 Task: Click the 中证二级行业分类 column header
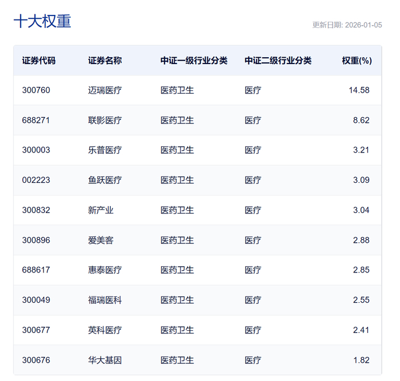point(278,61)
